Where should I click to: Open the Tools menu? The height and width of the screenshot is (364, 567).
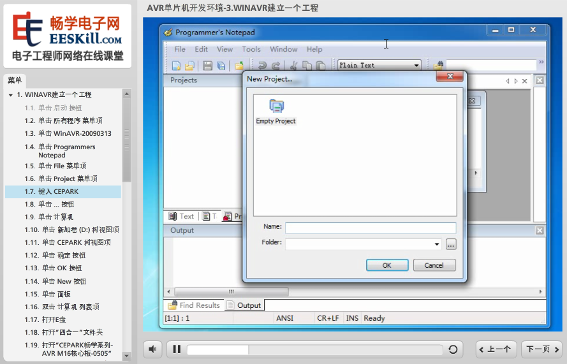point(251,49)
